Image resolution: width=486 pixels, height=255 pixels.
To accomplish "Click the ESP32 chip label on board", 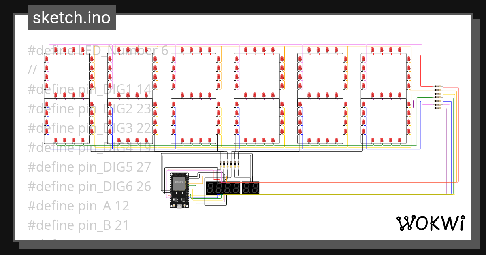I will tap(179, 183).
